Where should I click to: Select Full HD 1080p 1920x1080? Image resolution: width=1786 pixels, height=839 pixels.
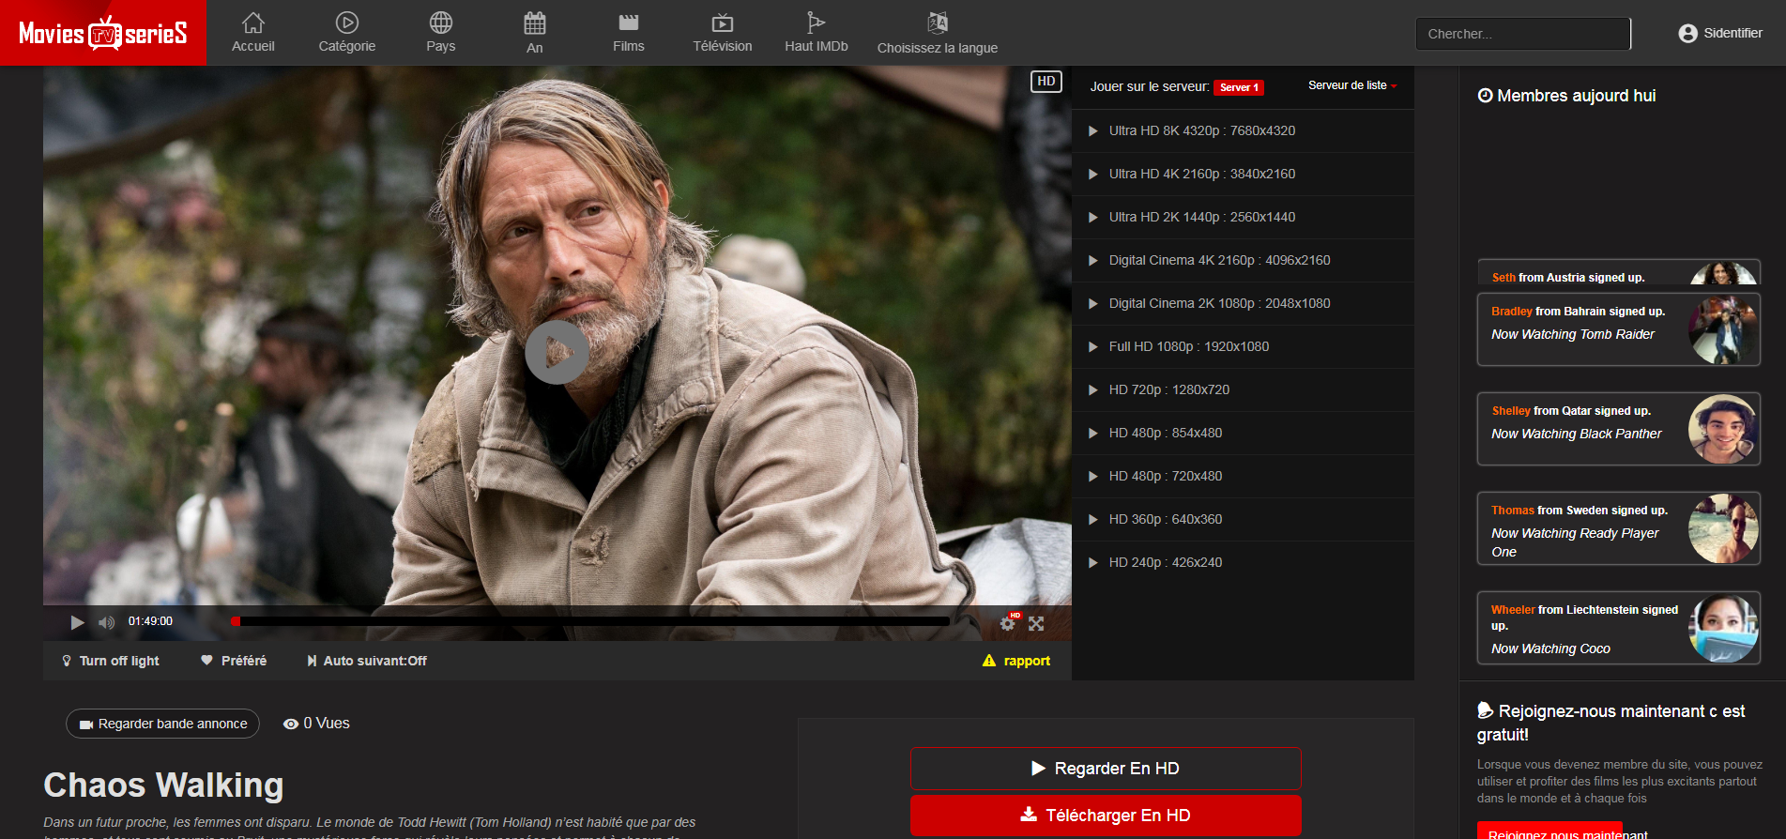(1243, 346)
